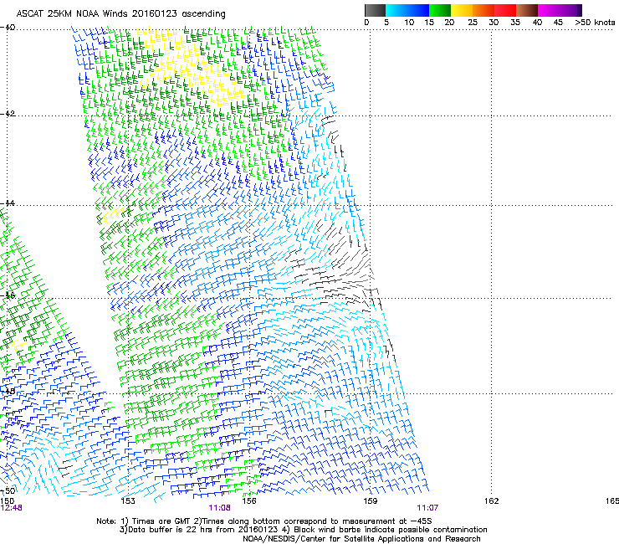Click the brown 35-40 knots legend color
This screenshot has width=619, height=544.
527,11
